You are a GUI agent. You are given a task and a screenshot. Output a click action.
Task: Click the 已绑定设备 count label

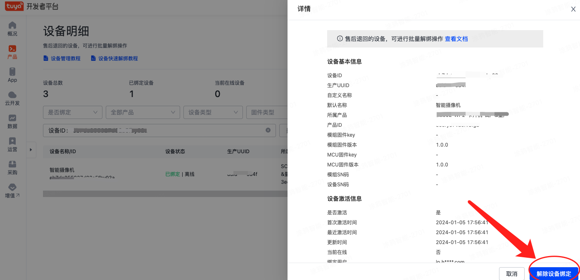tap(141, 83)
